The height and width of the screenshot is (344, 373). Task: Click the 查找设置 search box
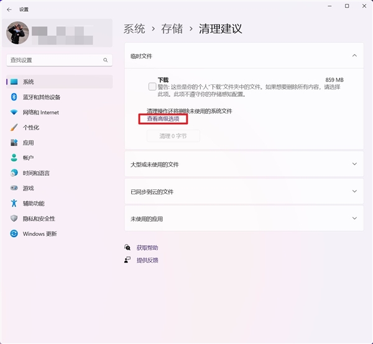[56, 60]
